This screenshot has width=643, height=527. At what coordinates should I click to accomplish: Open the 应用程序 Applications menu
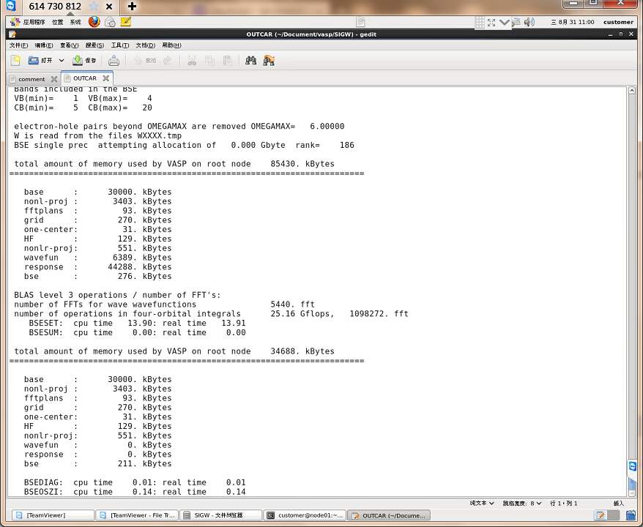tap(29, 22)
